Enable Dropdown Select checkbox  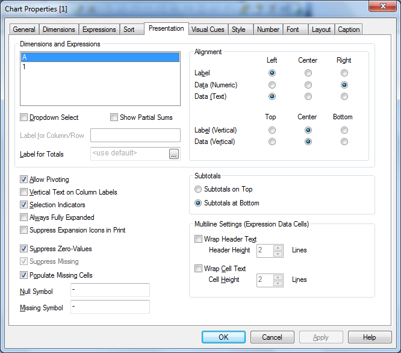tap(24, 117)
